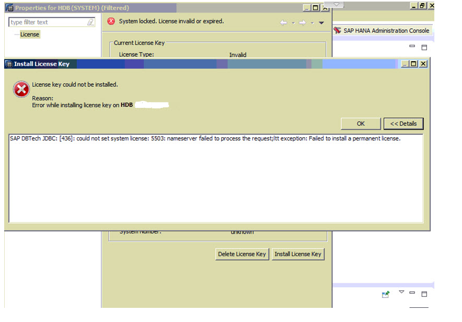Viewport: 462px width, 322px height.
Task: Click the 'License key could not be installed.' text
Action: pyautogui.click(x=75, y=85)
